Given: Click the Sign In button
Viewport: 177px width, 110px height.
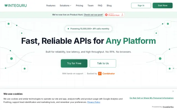Looking at the screenshot, I should point(141,5).
